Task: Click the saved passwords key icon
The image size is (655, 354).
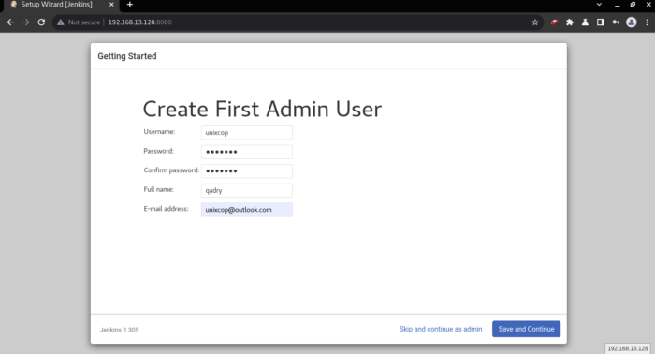Action: (x=616, y=22)
